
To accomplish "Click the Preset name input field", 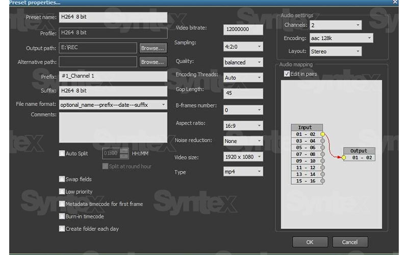I will point(113,17).
